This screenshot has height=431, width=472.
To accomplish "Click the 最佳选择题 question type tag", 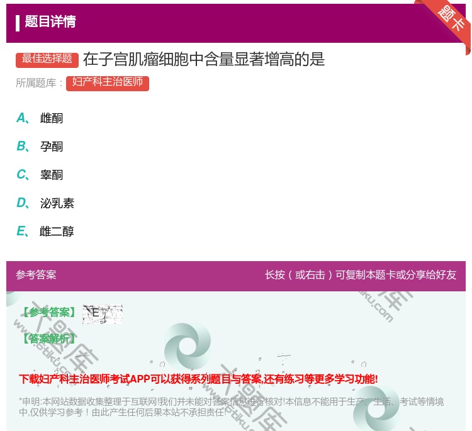I will (47, 60).
